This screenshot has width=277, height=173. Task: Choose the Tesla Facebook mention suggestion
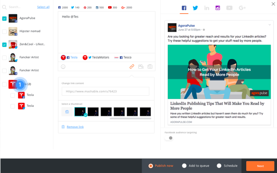pyautogui.click(x=69, y=57)
